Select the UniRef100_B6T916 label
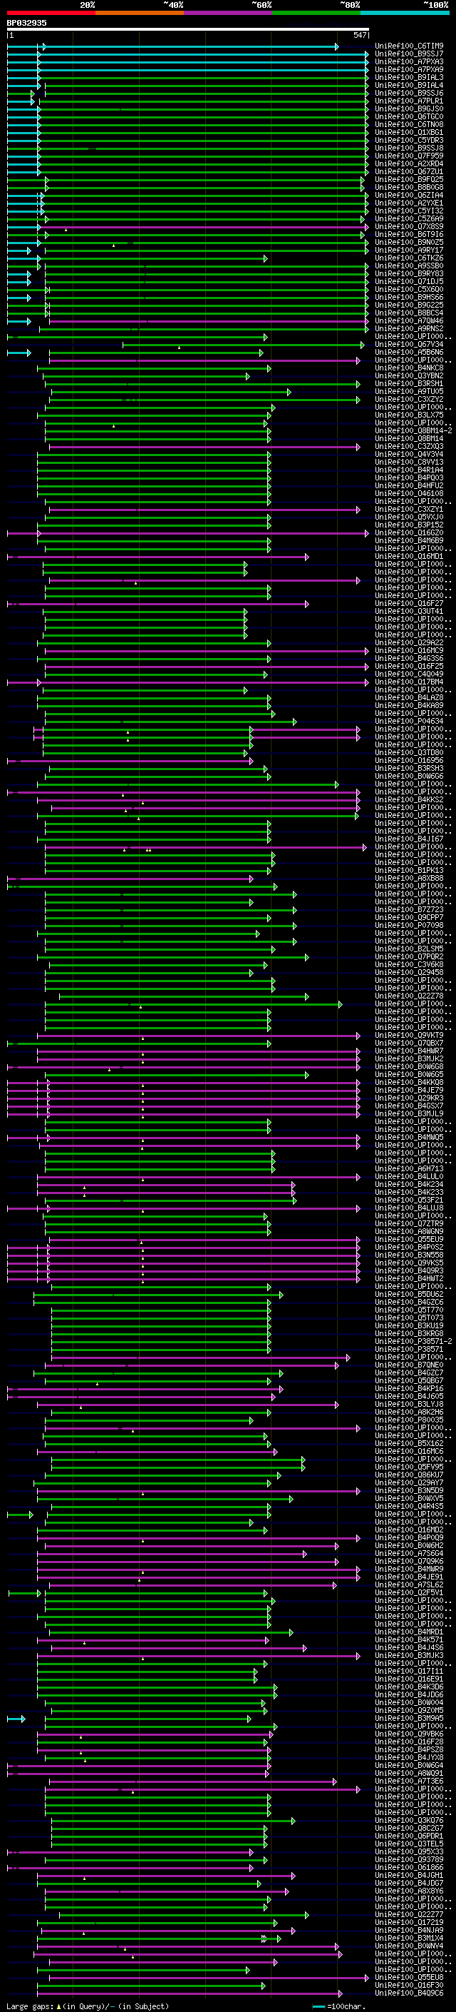The width and height of the screenshot is (456, 2012). (409, 234)
